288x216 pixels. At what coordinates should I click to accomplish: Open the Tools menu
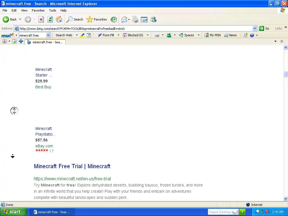pos(53,10)
